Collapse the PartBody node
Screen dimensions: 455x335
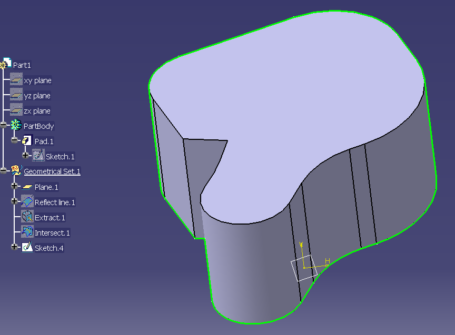pyautogui.click(x=4, y=125)
